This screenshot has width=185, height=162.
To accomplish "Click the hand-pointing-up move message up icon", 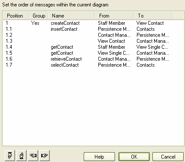I will 21,155.
